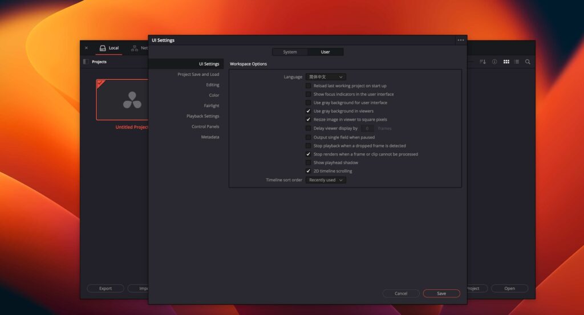Uncheck Use gray background in viewers
Screen dimensions: 584x315
pyautogui.click(x=308, y=111)
